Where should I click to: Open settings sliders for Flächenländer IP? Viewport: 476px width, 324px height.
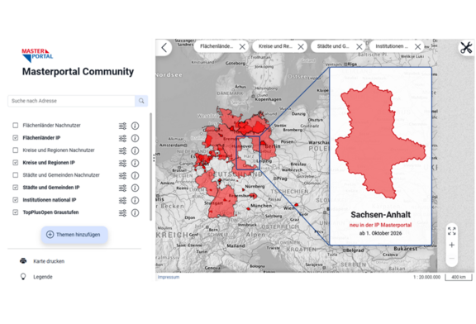[x=122, y=138]
